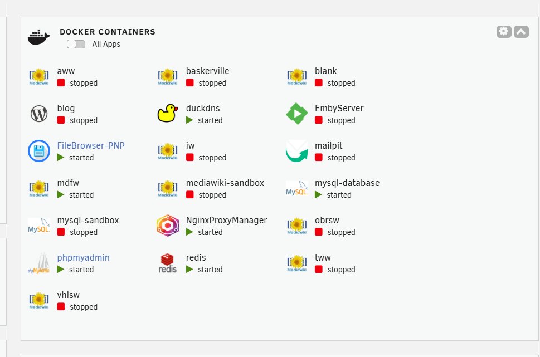The image size is (540, 357).
Task: Click the FileBrowser-PNP floppy disk icon
Action: click(x=39, y=151)
